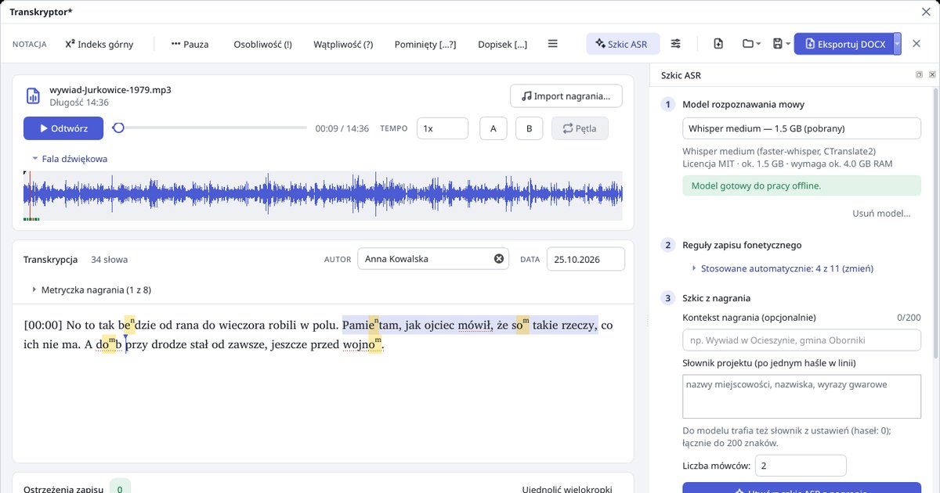Viewport: 940px width, 493px height.
Task: Click the Usuń model... link
Action: click(881, 213)
